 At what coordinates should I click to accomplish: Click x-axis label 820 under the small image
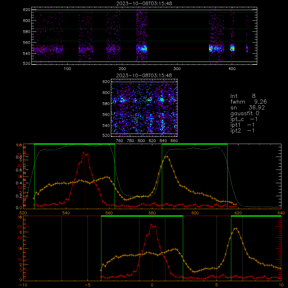(152, 141)
